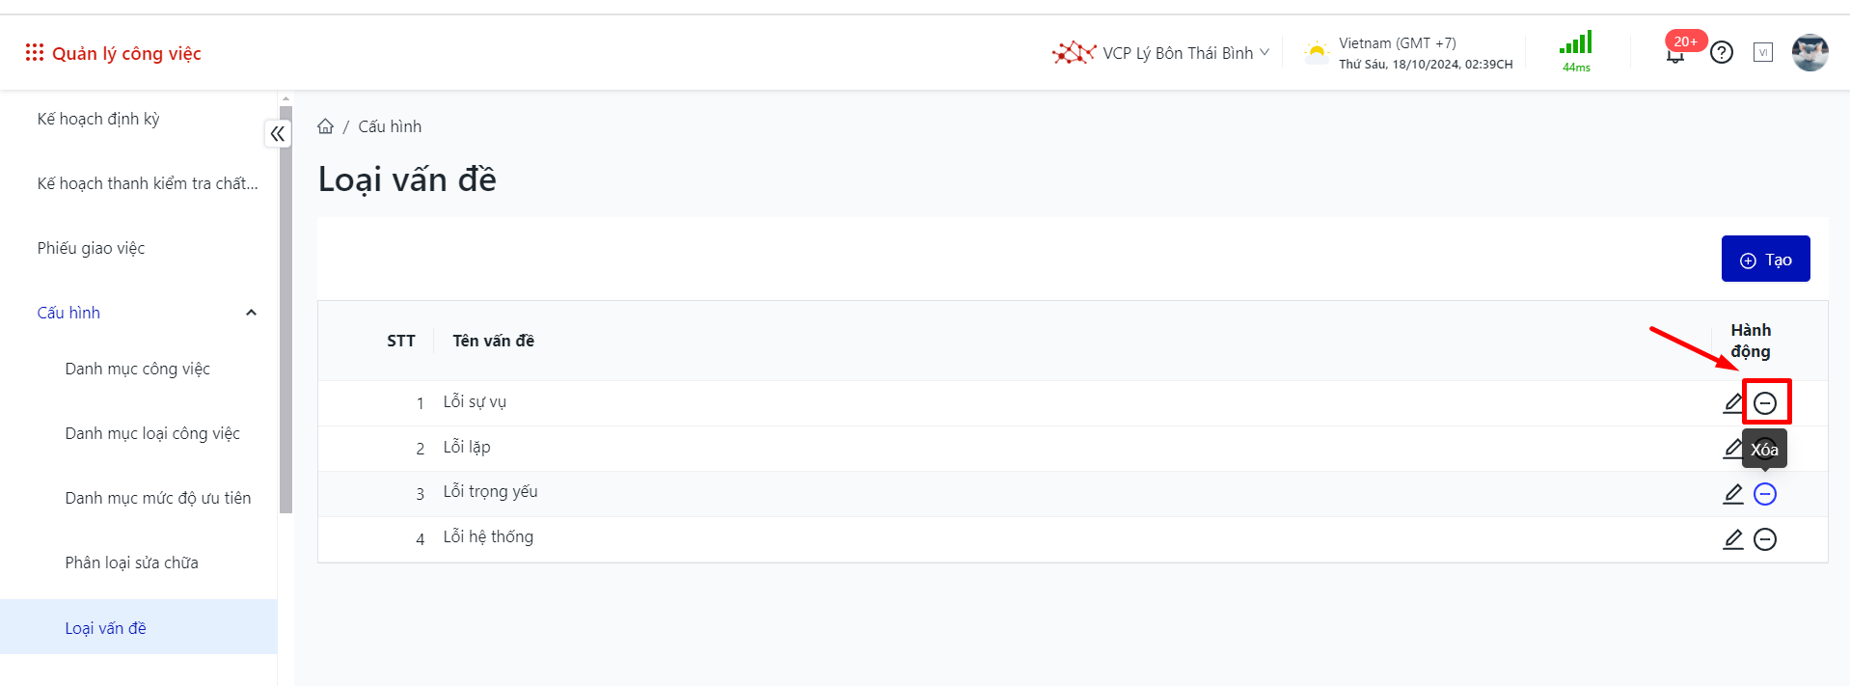
Task: Go to home via breadcrumb icon
Action: pos(326,126)
